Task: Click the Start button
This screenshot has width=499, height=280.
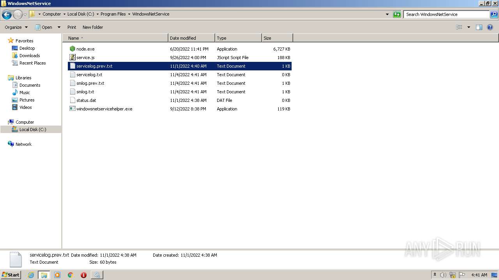Action: click(x=11, y=275)
